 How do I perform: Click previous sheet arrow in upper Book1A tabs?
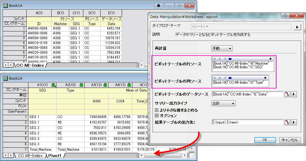(x=6, y=65)
